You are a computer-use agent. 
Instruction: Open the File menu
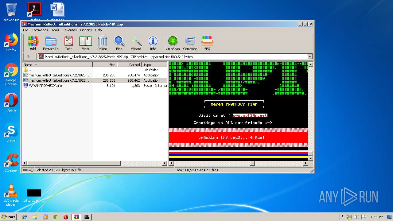pos(25,30)
